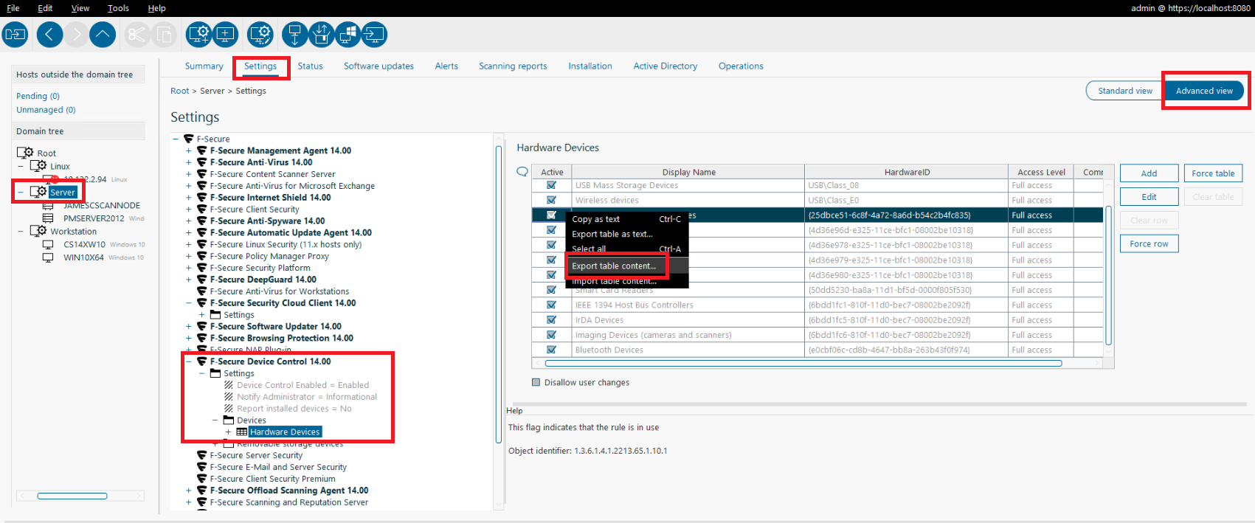The width and height of the screenshot is (1255, 523).
Task: Click the Workstation domain icon in the domain tree
Action: (38, 231)
